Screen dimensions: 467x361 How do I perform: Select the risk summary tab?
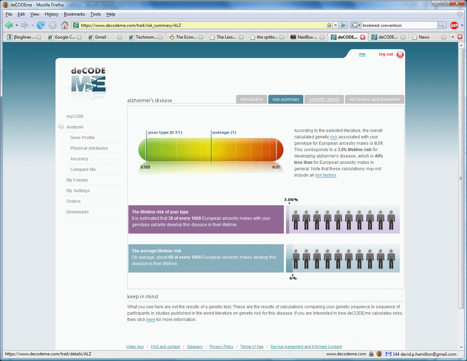tap(286, 99)
